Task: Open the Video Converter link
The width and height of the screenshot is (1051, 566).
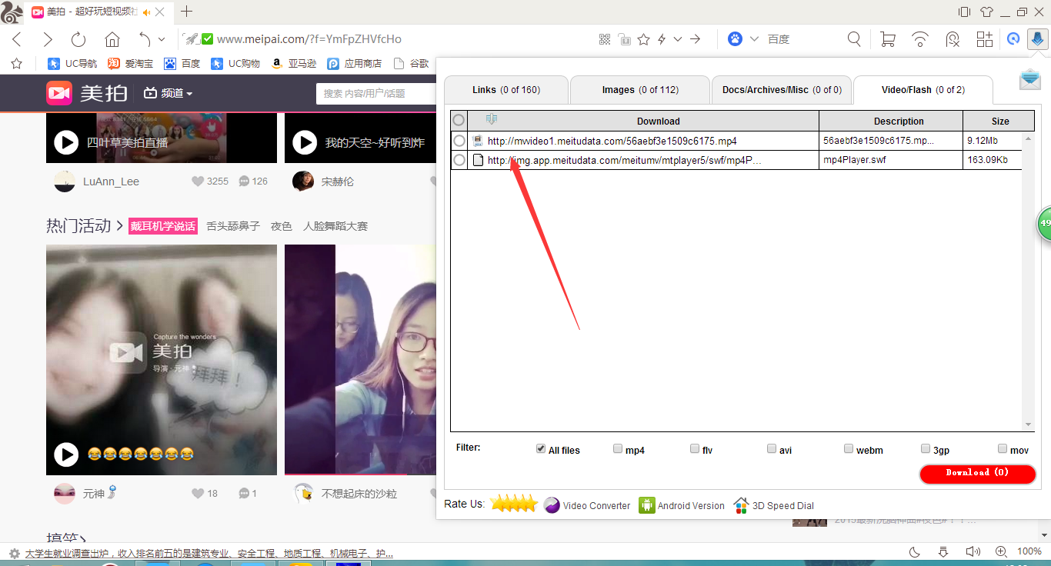Action: pyautogui.click(x=587, y=505)
